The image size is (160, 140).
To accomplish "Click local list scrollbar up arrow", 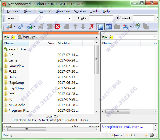I will tap(97, 42).
